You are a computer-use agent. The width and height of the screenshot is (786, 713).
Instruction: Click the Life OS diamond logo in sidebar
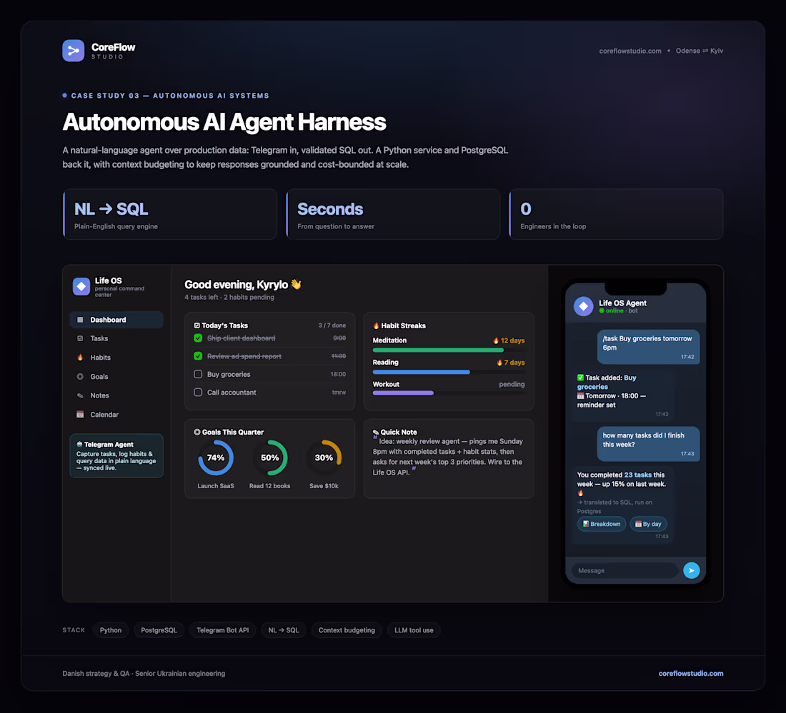click(81, 286)
